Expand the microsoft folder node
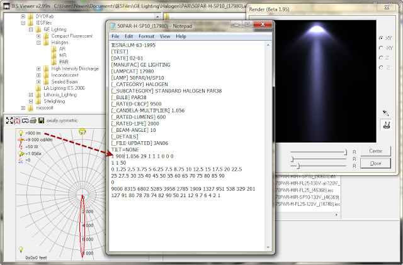403x265 pixels. pyautogui.click(x=23, y=108)
